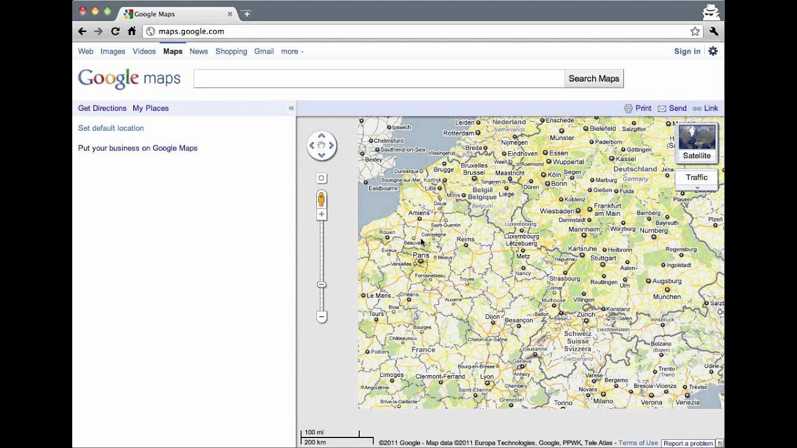Zoom out with the minus button
This screenshot has width=797, height=448.
tap(321, 317)
